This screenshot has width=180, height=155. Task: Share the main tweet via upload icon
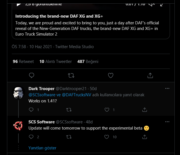150,75
